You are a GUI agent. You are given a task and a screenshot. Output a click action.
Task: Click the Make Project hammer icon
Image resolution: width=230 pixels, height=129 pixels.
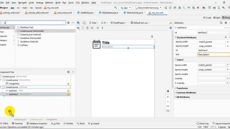point(116,8)
